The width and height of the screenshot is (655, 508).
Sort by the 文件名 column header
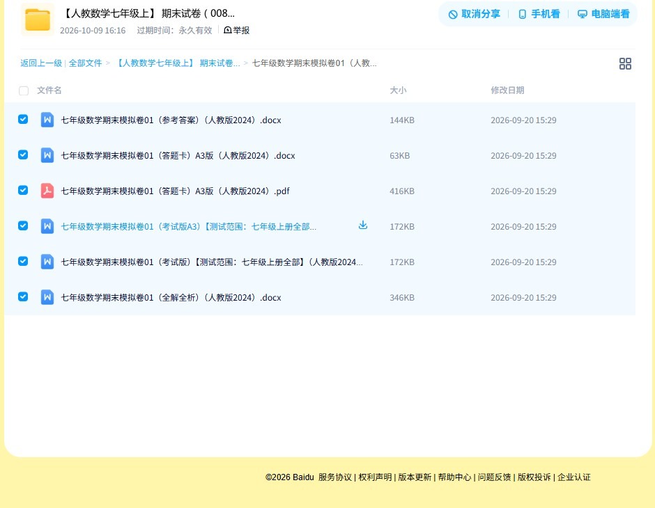49,90
